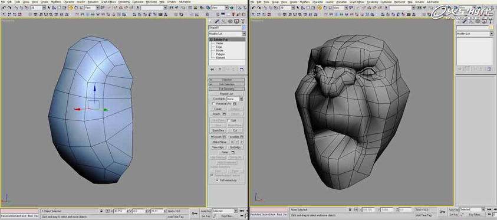Open Modifier List dropdown in right window
The width and height of the screenshot is (497, 220).
(475, 34)
